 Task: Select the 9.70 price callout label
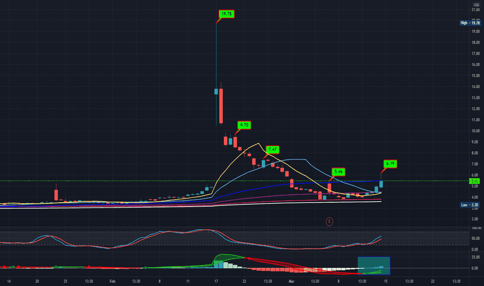point(244,125)
